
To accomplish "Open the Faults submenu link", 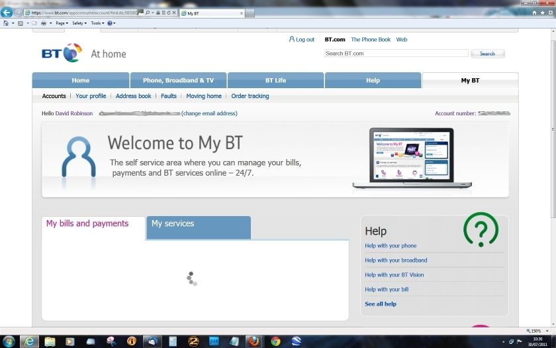I will click(168, 96).
